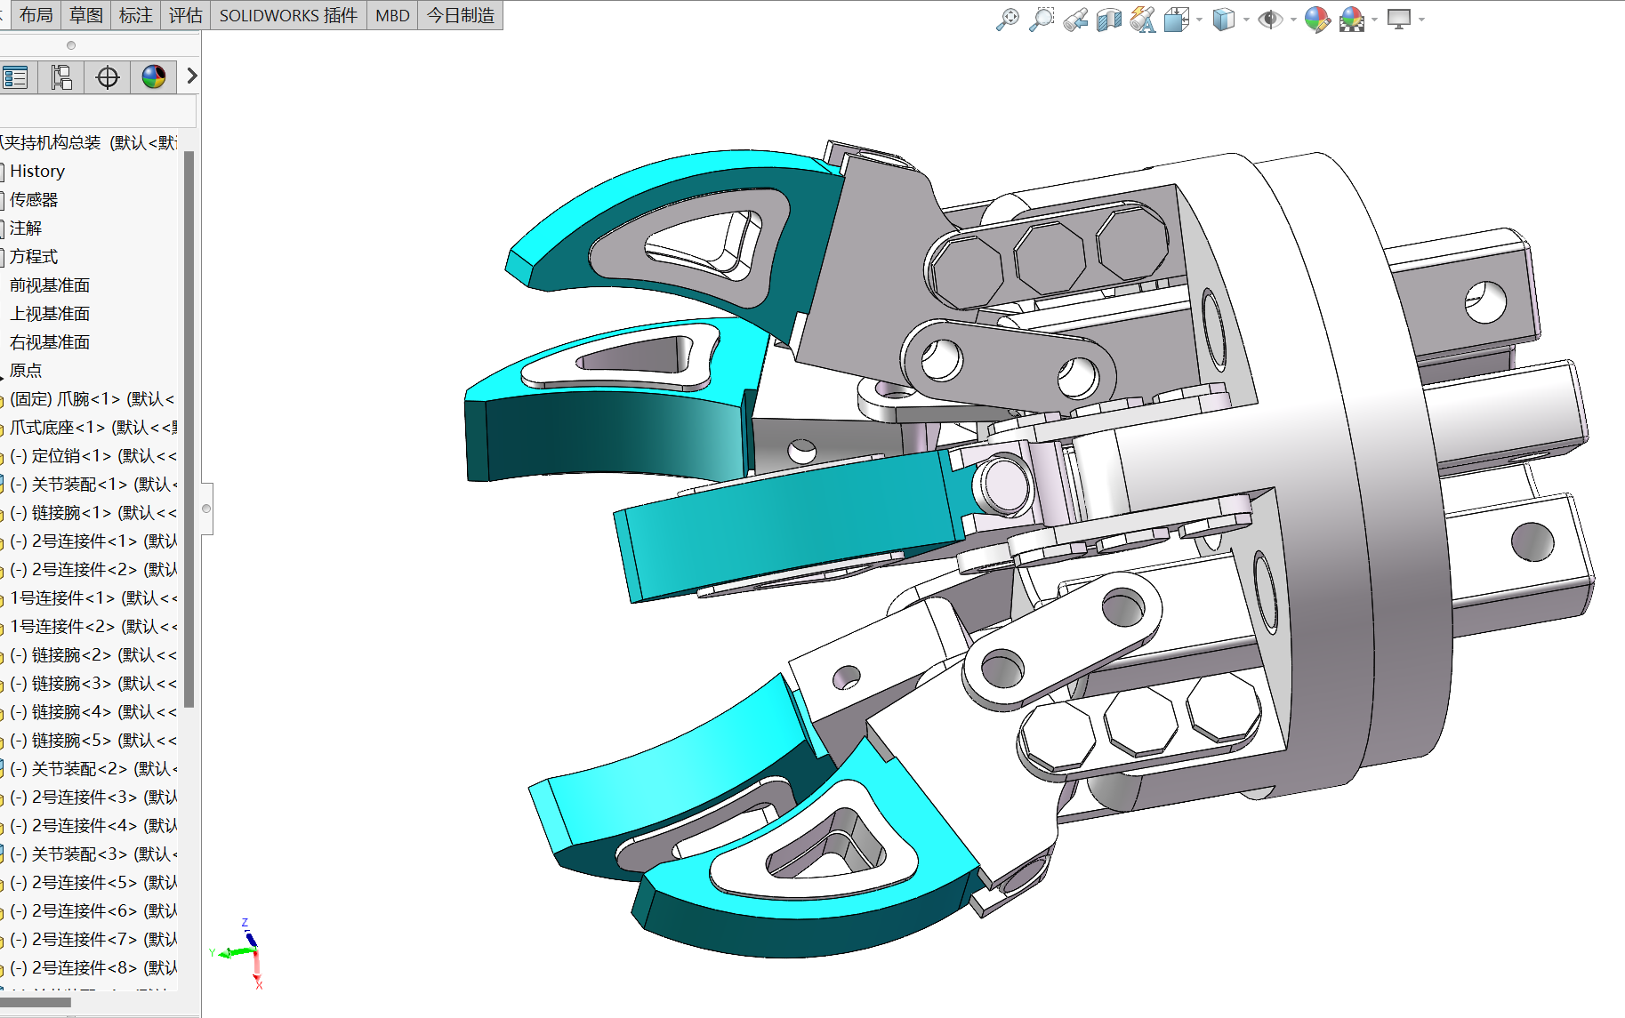Open the DisplayManager colored-sphere tab
The image size is (1625, 1018).
click(x=153, y=77)
